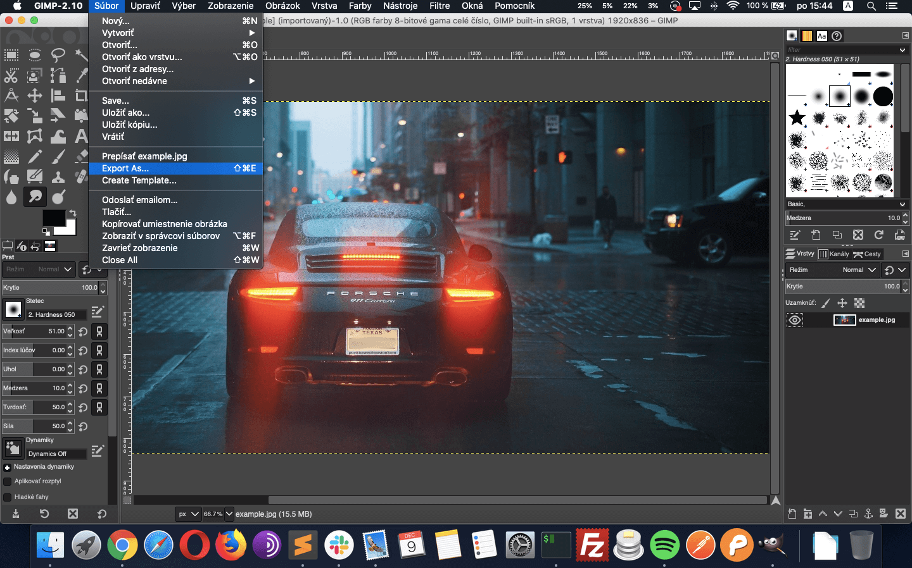
Task: Select the Clone stamp tool
Action: click(58, 176)
